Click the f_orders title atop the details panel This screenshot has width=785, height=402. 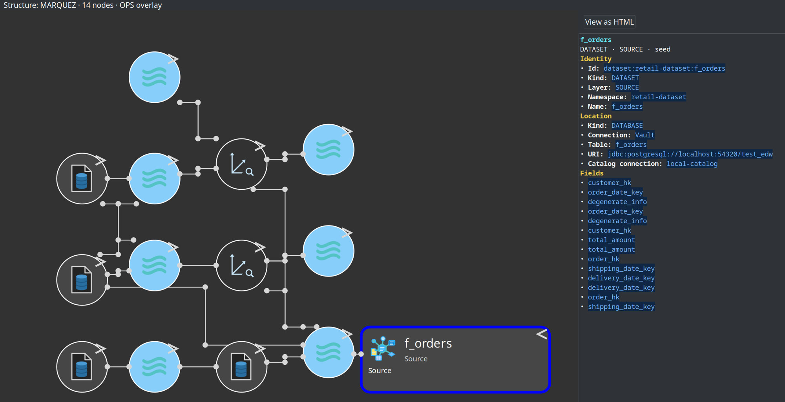coord(595,40)
